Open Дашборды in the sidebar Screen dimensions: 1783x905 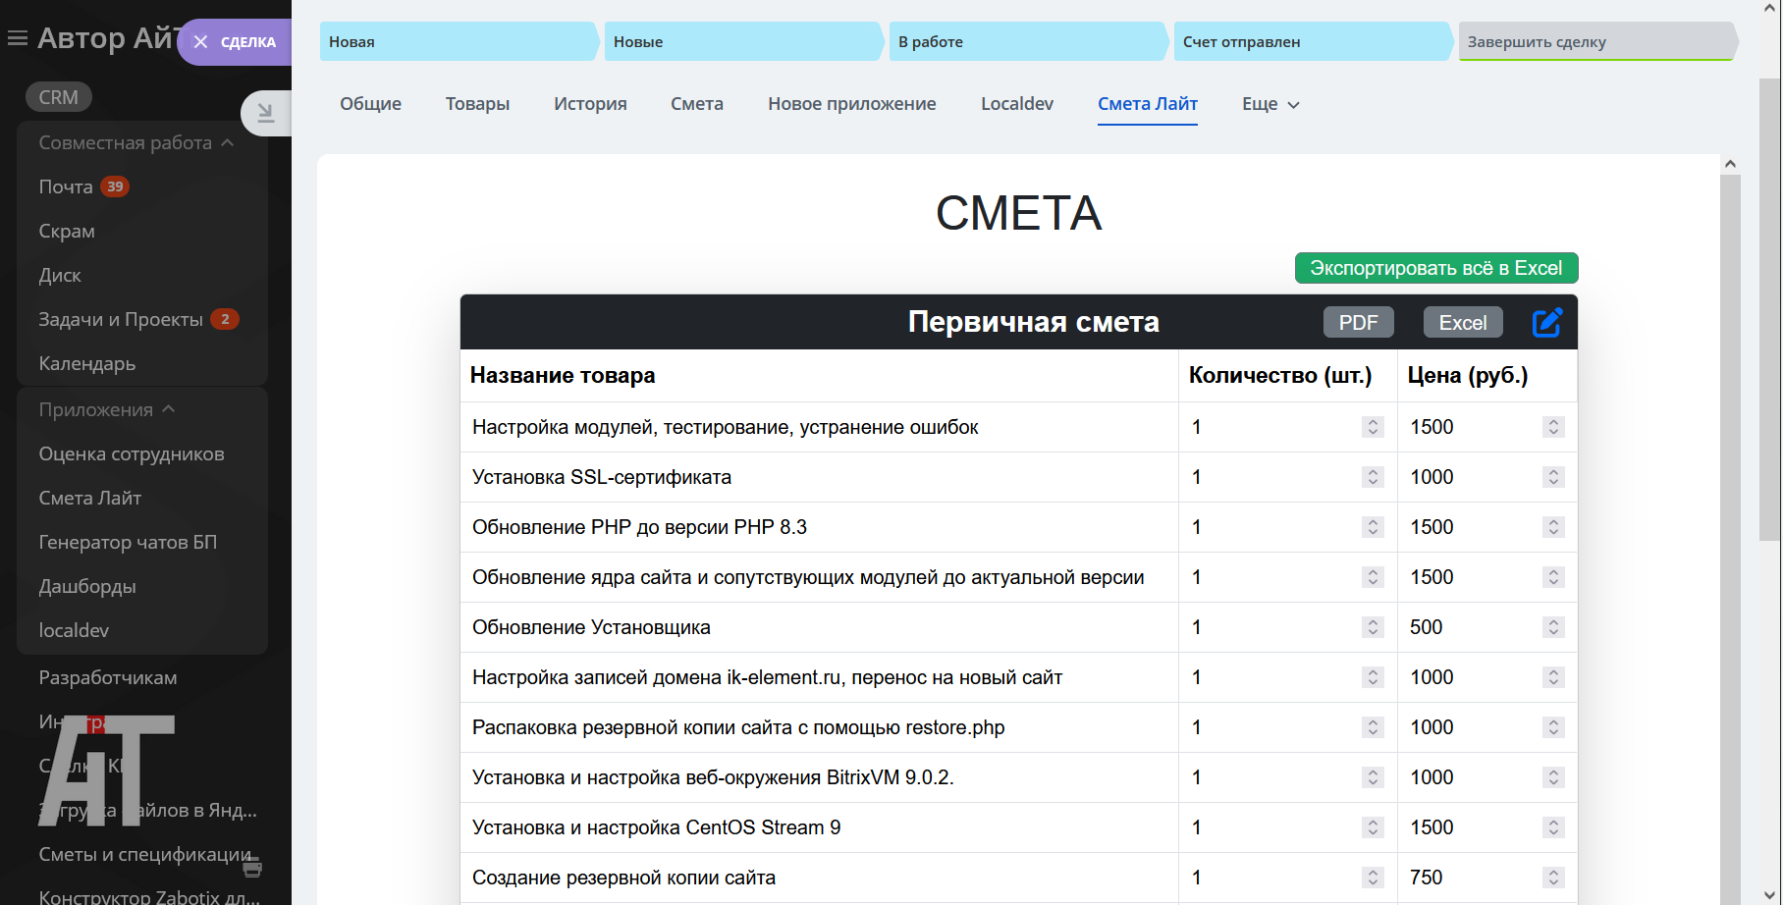(87, 586)
